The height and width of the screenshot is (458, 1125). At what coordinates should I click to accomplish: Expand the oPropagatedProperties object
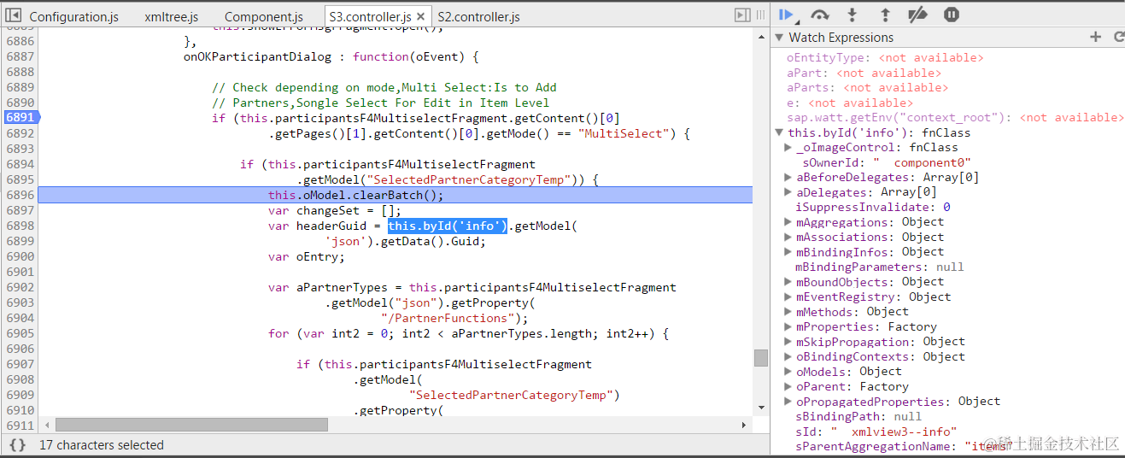click(789, 402)
